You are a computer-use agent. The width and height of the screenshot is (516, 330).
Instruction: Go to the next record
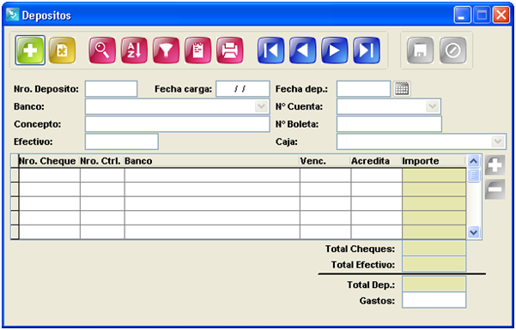click(x=335, y=51)
